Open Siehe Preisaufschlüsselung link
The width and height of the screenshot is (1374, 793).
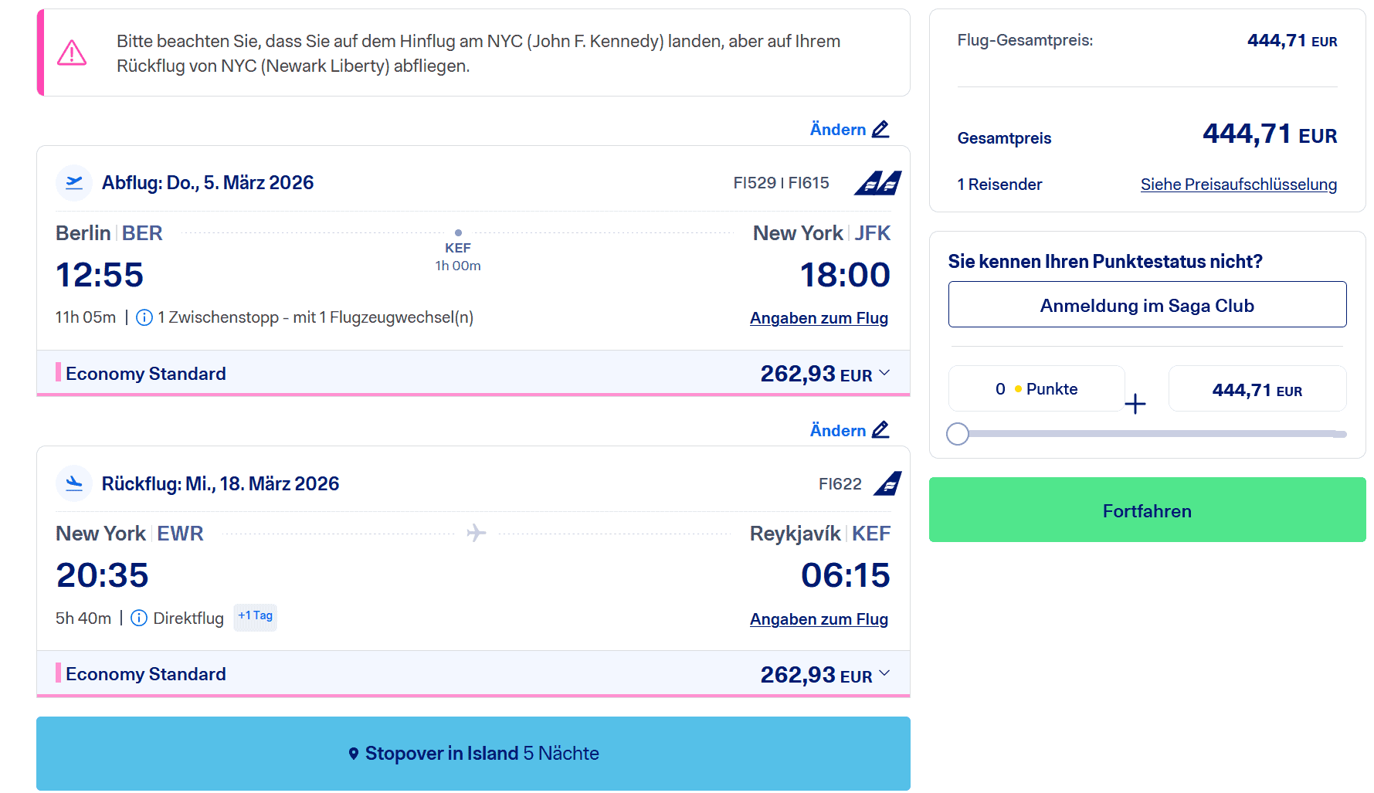pos(1238,185)
